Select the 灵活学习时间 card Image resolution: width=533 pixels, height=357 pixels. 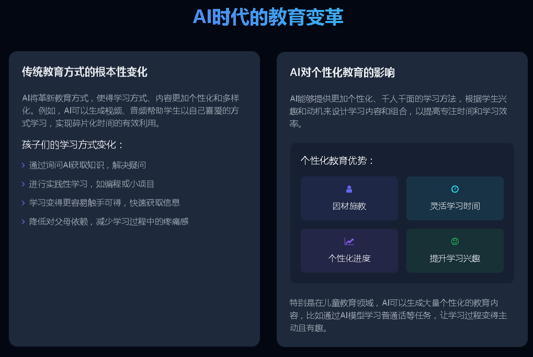455,198
